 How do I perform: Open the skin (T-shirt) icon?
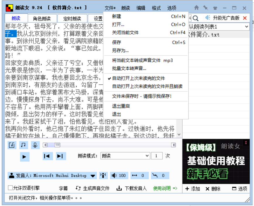[x=215, y=8]
